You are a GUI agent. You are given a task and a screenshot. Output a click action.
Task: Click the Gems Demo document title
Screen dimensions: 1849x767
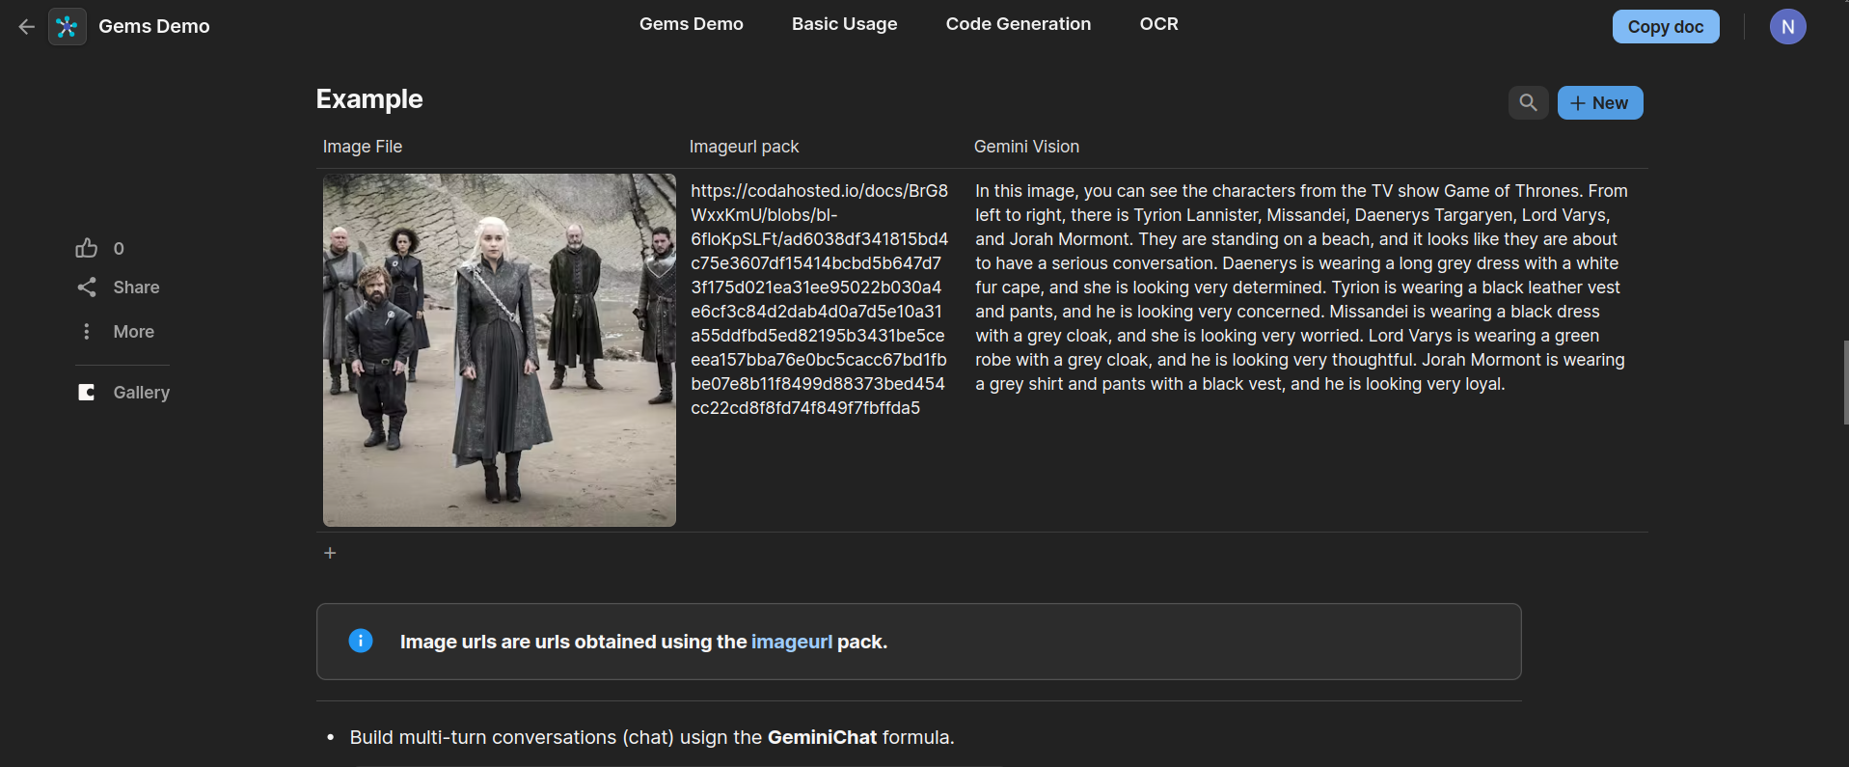[x=153, y=26]
